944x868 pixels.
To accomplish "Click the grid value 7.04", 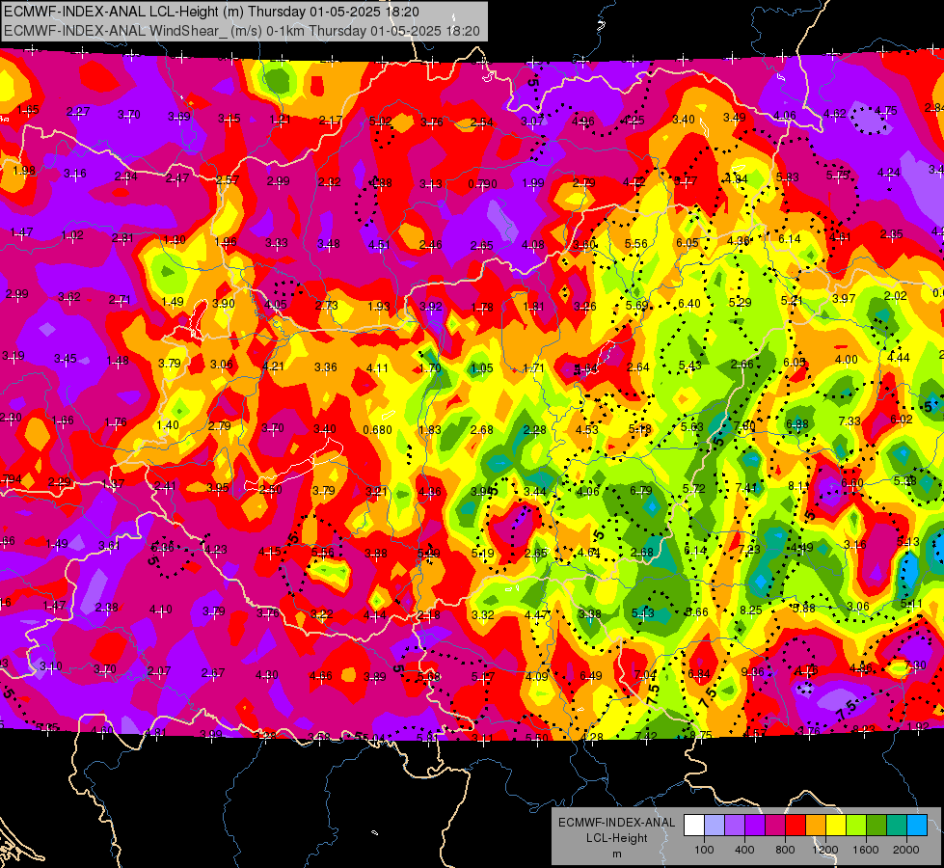I will [645, 675].
